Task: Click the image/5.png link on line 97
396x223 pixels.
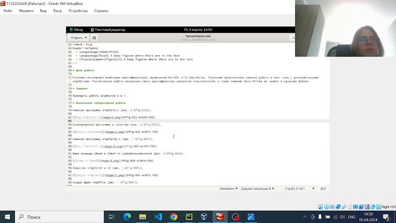Action: 114,175
